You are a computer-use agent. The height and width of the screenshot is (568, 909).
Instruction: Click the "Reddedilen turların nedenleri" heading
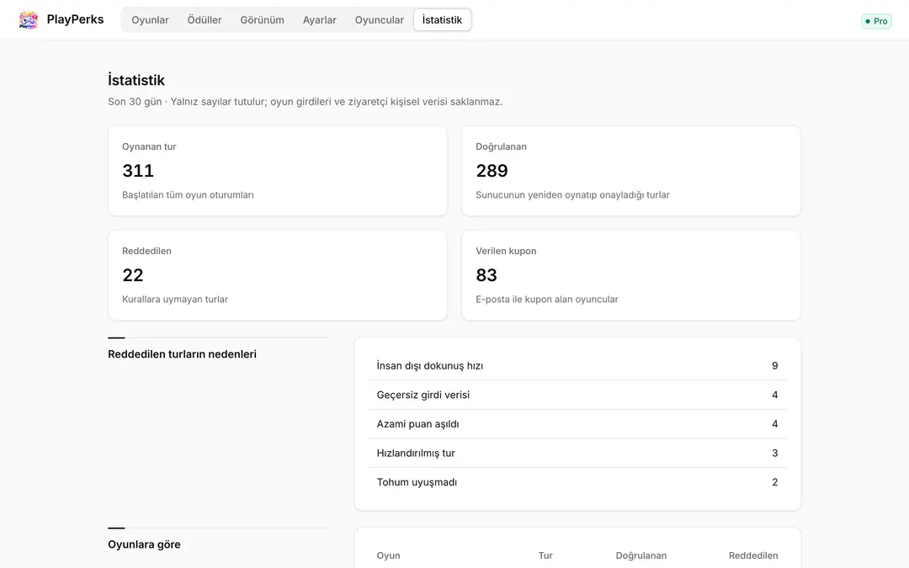[x=182, y=354]
